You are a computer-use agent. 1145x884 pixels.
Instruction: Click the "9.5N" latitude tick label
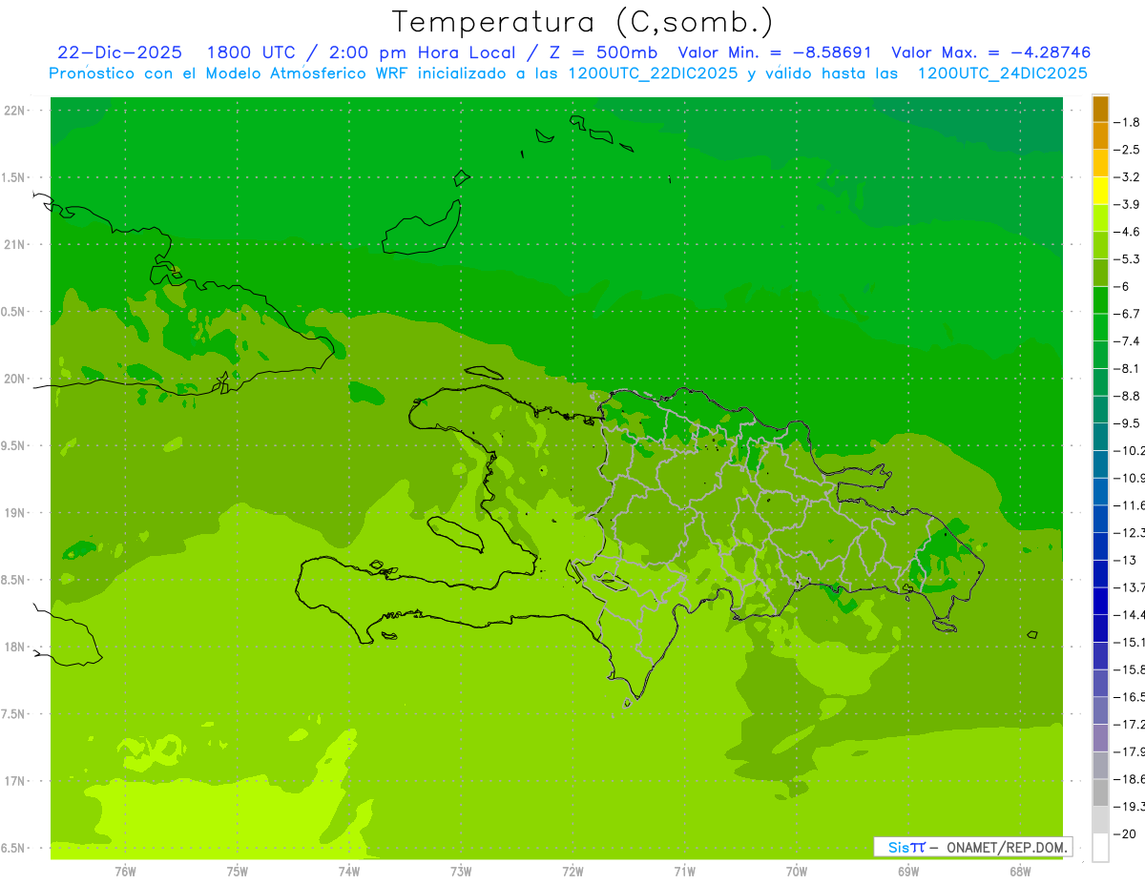click(14, 446)
